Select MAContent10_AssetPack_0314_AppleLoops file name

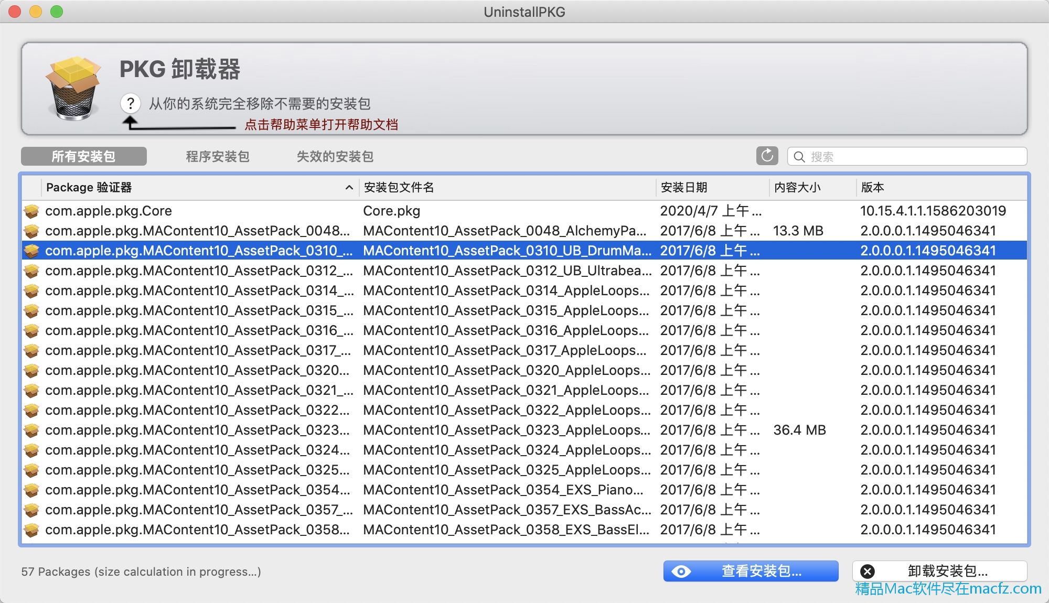tap(506, 290)
